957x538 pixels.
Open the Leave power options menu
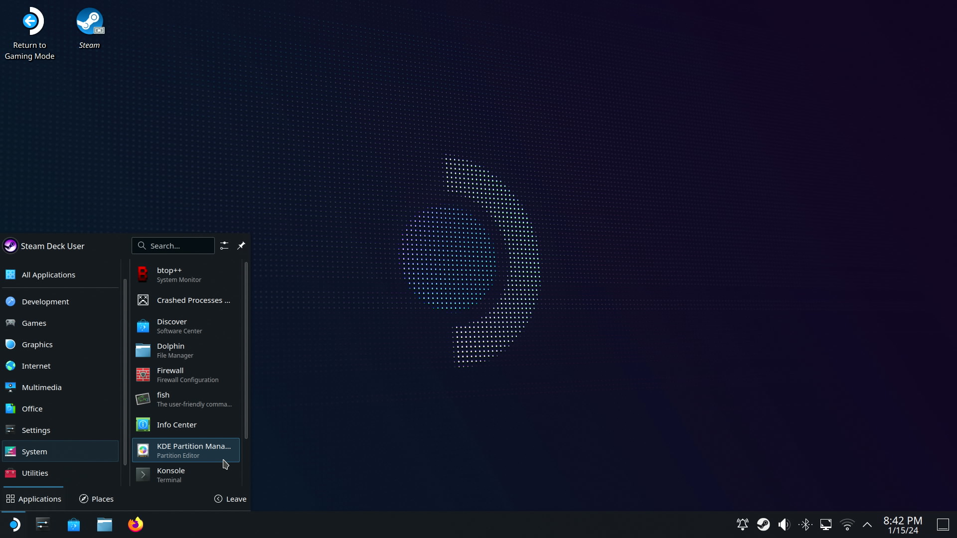tap(230, 499)
